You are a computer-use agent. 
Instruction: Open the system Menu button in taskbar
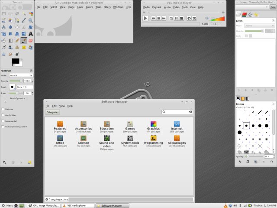(x=7, y=205)
